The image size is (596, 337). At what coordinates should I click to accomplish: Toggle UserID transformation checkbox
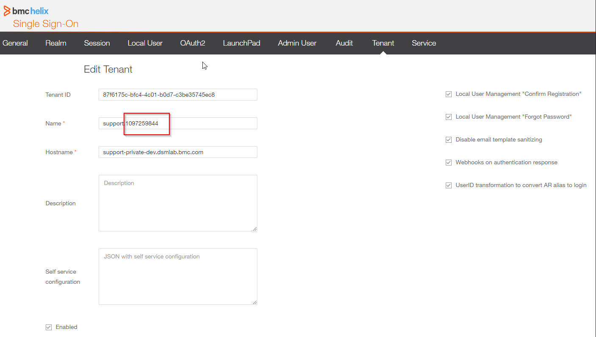point(449,185)
